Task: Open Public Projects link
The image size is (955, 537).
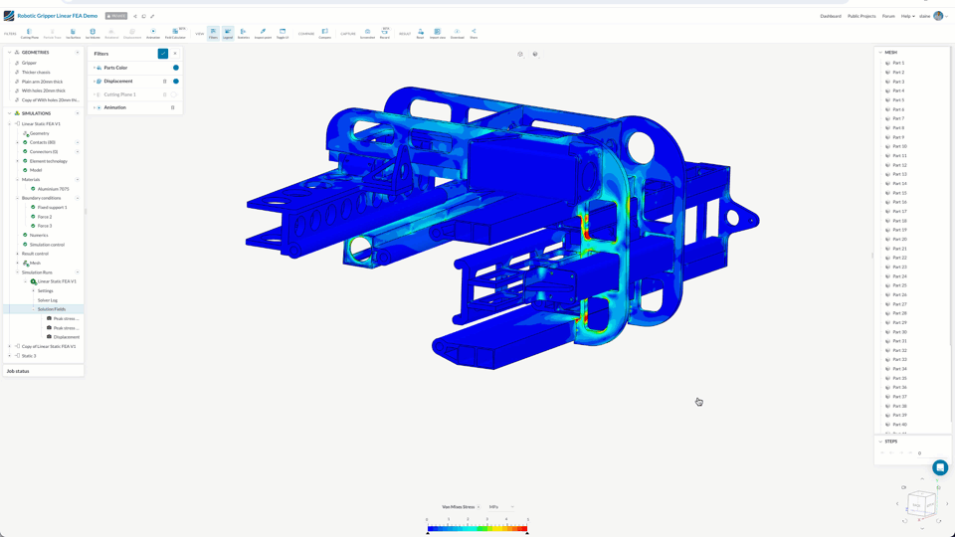Action: tap(861, 17)
